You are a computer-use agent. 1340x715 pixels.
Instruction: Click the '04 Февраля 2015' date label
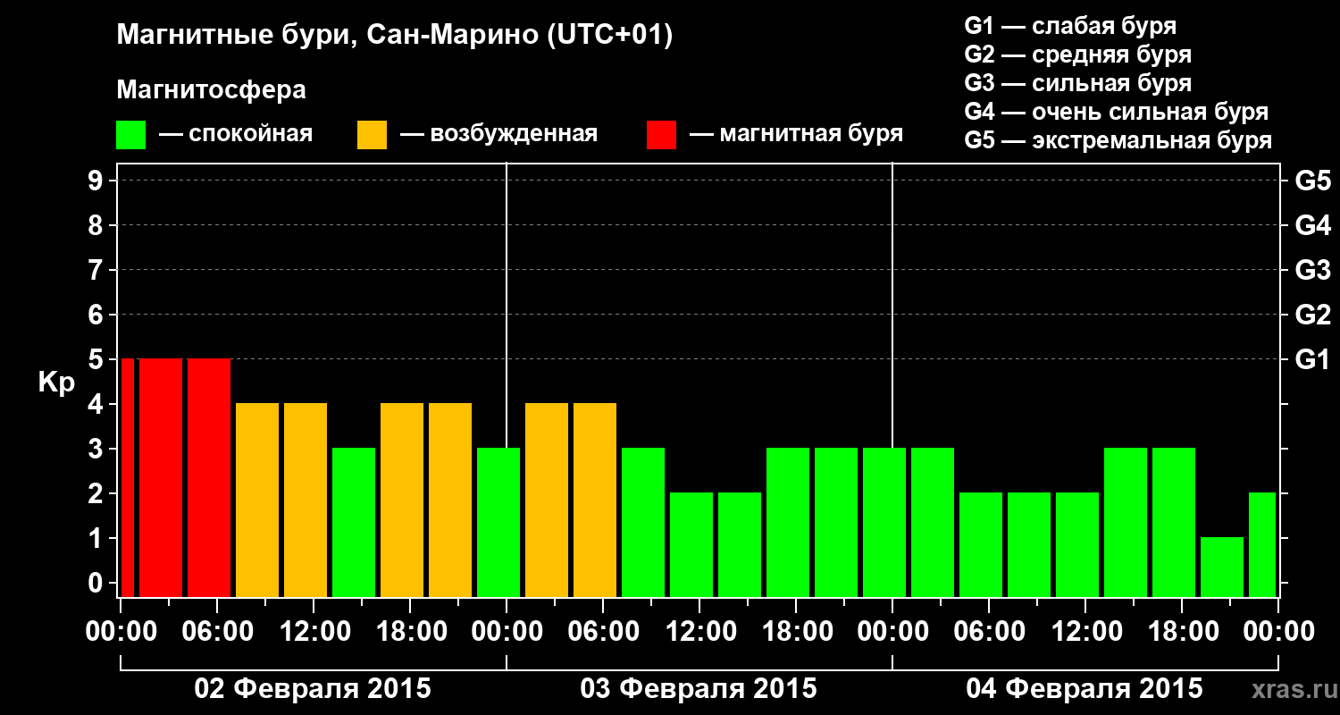click(x=1085, y=689)
